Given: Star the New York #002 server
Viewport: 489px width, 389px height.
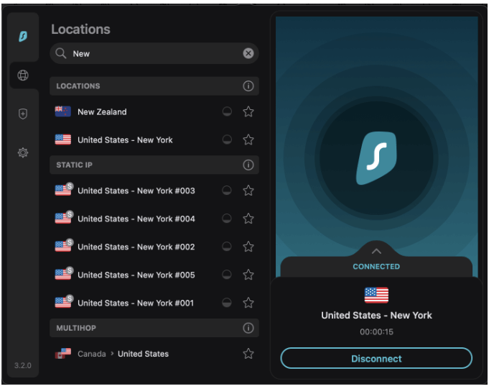Looking at the screenshot, I should 248,247.
